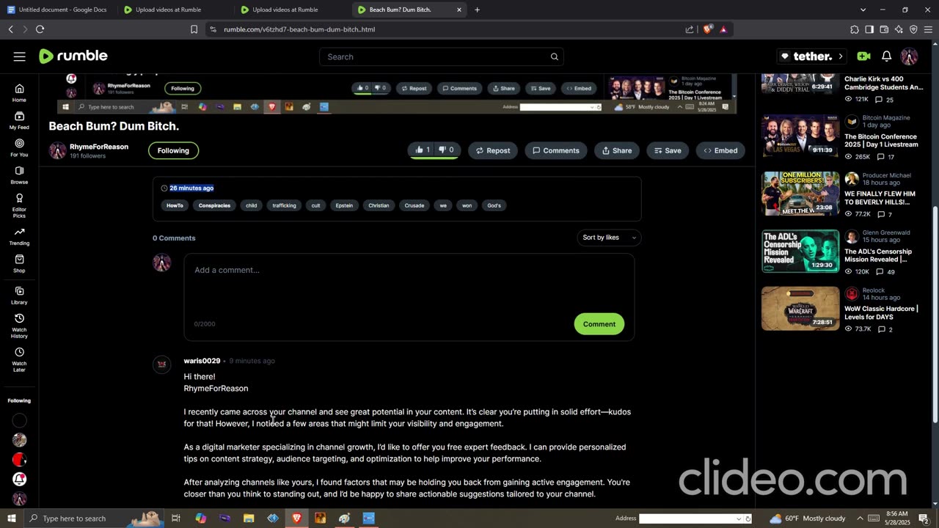
Task: Click the Christian tag
Action: pos(379,205)
